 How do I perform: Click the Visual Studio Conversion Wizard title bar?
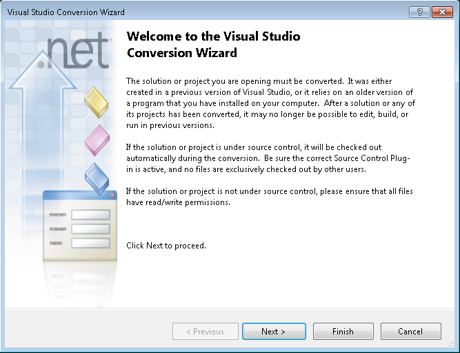point(207,12)
